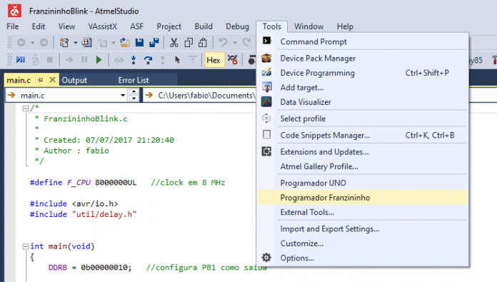
Task: Open the VAssistX menu
Action: pos(102,26)
